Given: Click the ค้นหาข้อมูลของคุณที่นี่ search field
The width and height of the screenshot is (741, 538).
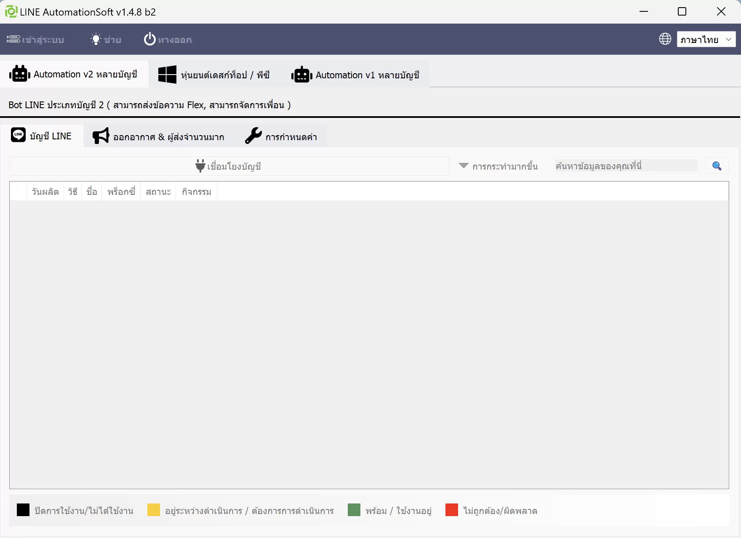Looking at the screenshot, I should pos(626,165).
